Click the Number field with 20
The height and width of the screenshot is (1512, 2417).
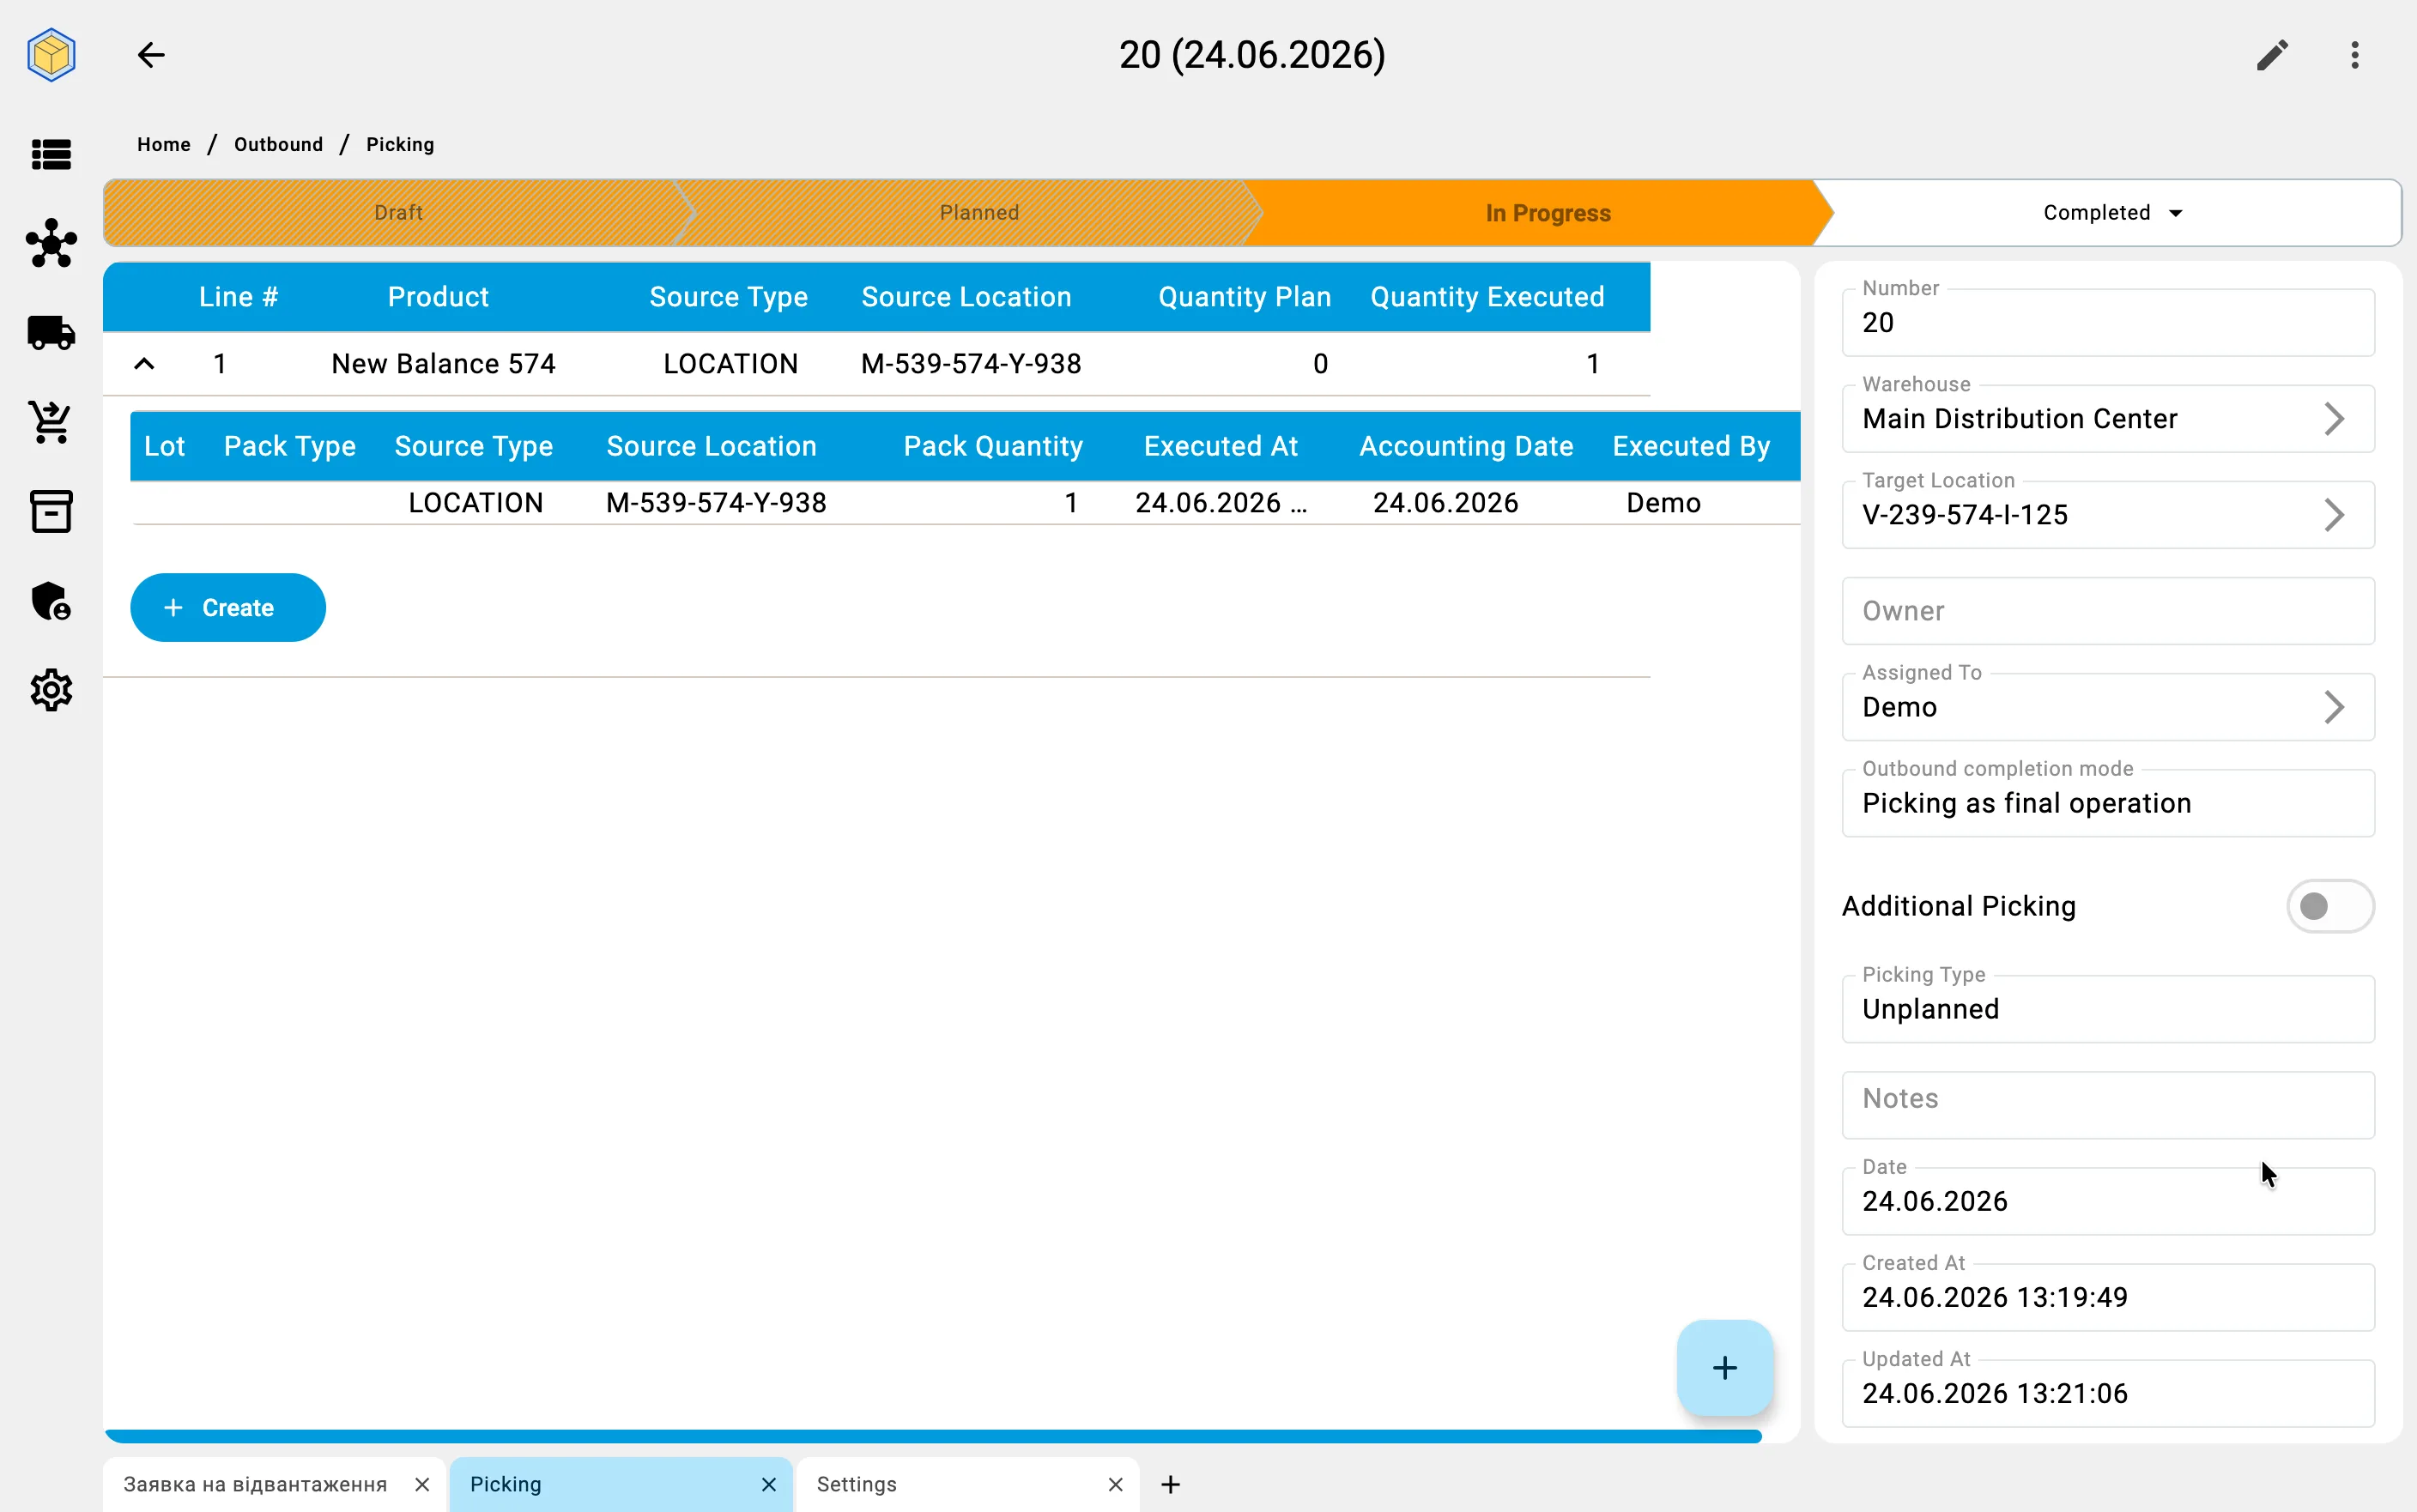2108,322
